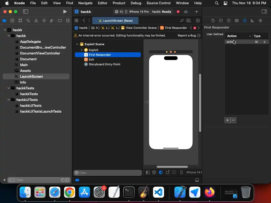Show the Quick Help inspector
The image size is (271, 203).
(229, 21)
